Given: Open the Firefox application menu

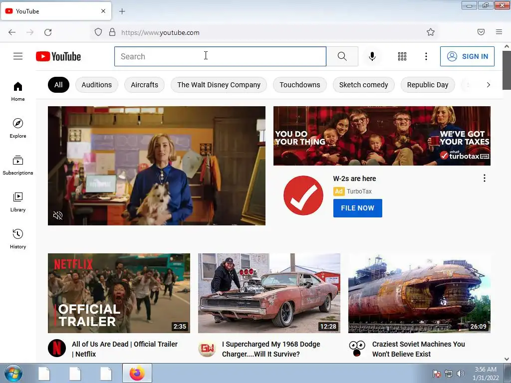Looking at the screenshot, I should tap(499, 32).
